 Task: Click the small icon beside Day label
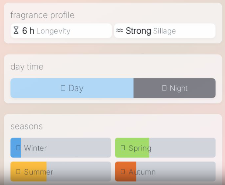(x=63, y=88)
